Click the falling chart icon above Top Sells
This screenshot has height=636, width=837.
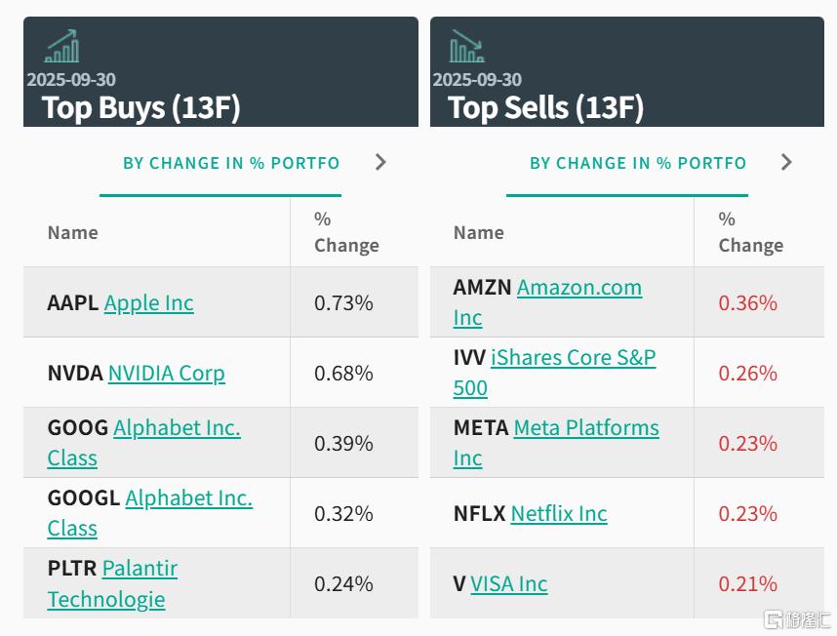click(x=466, y=46)
